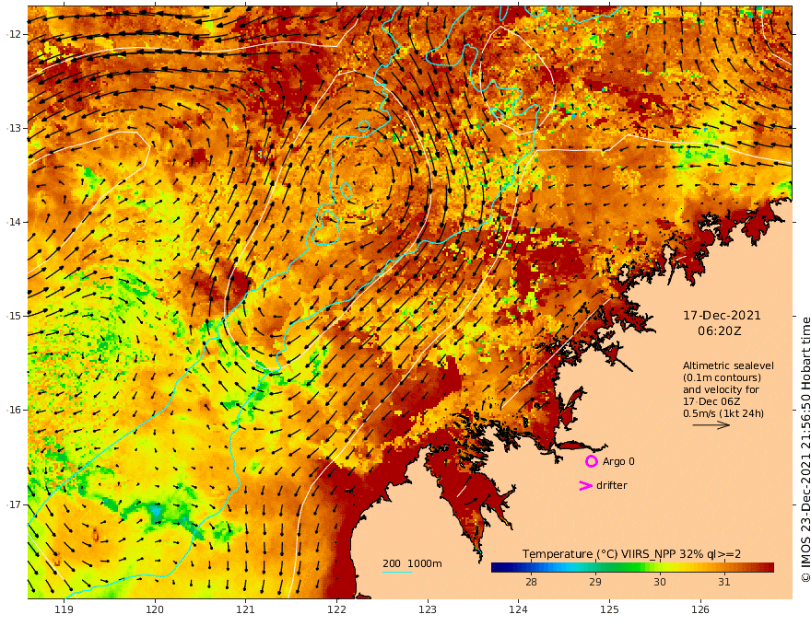Click the 200 1000m depth label
The height and width of the screenshot is (626, 811).
click(412, 563)
